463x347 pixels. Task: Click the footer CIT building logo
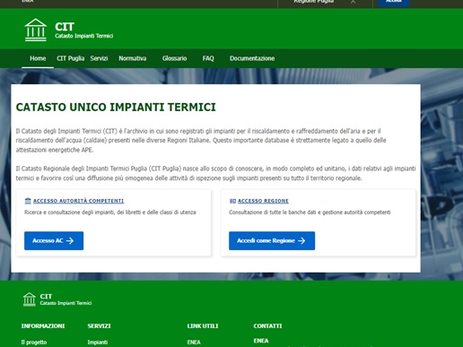tap(30, 299)
